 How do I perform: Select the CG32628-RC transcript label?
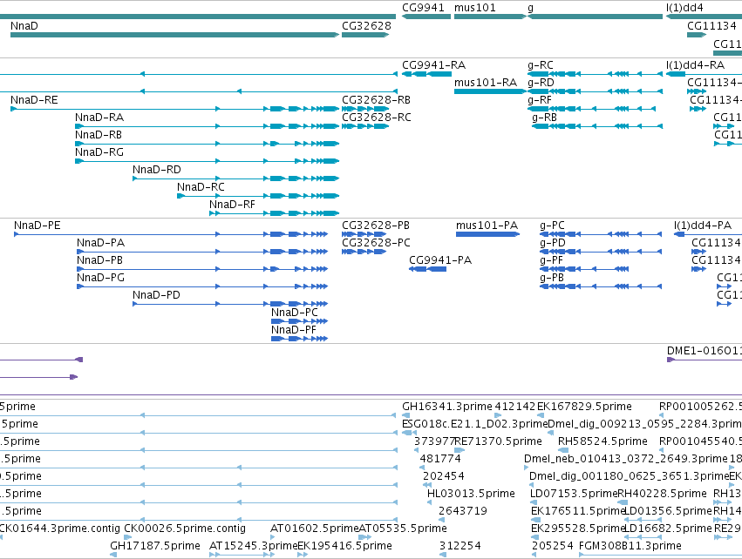point(377,118)
